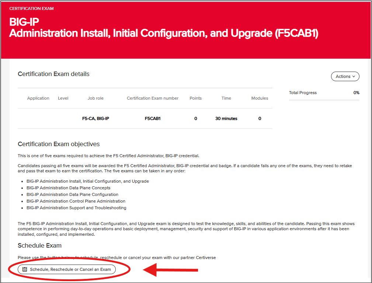This screenshot has height=283, width=372.
Task: Click the Certification Exam details heading
Action: 53,74
